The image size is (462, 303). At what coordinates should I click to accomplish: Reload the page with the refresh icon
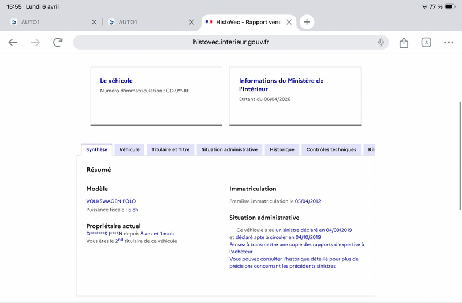point(58,42)
